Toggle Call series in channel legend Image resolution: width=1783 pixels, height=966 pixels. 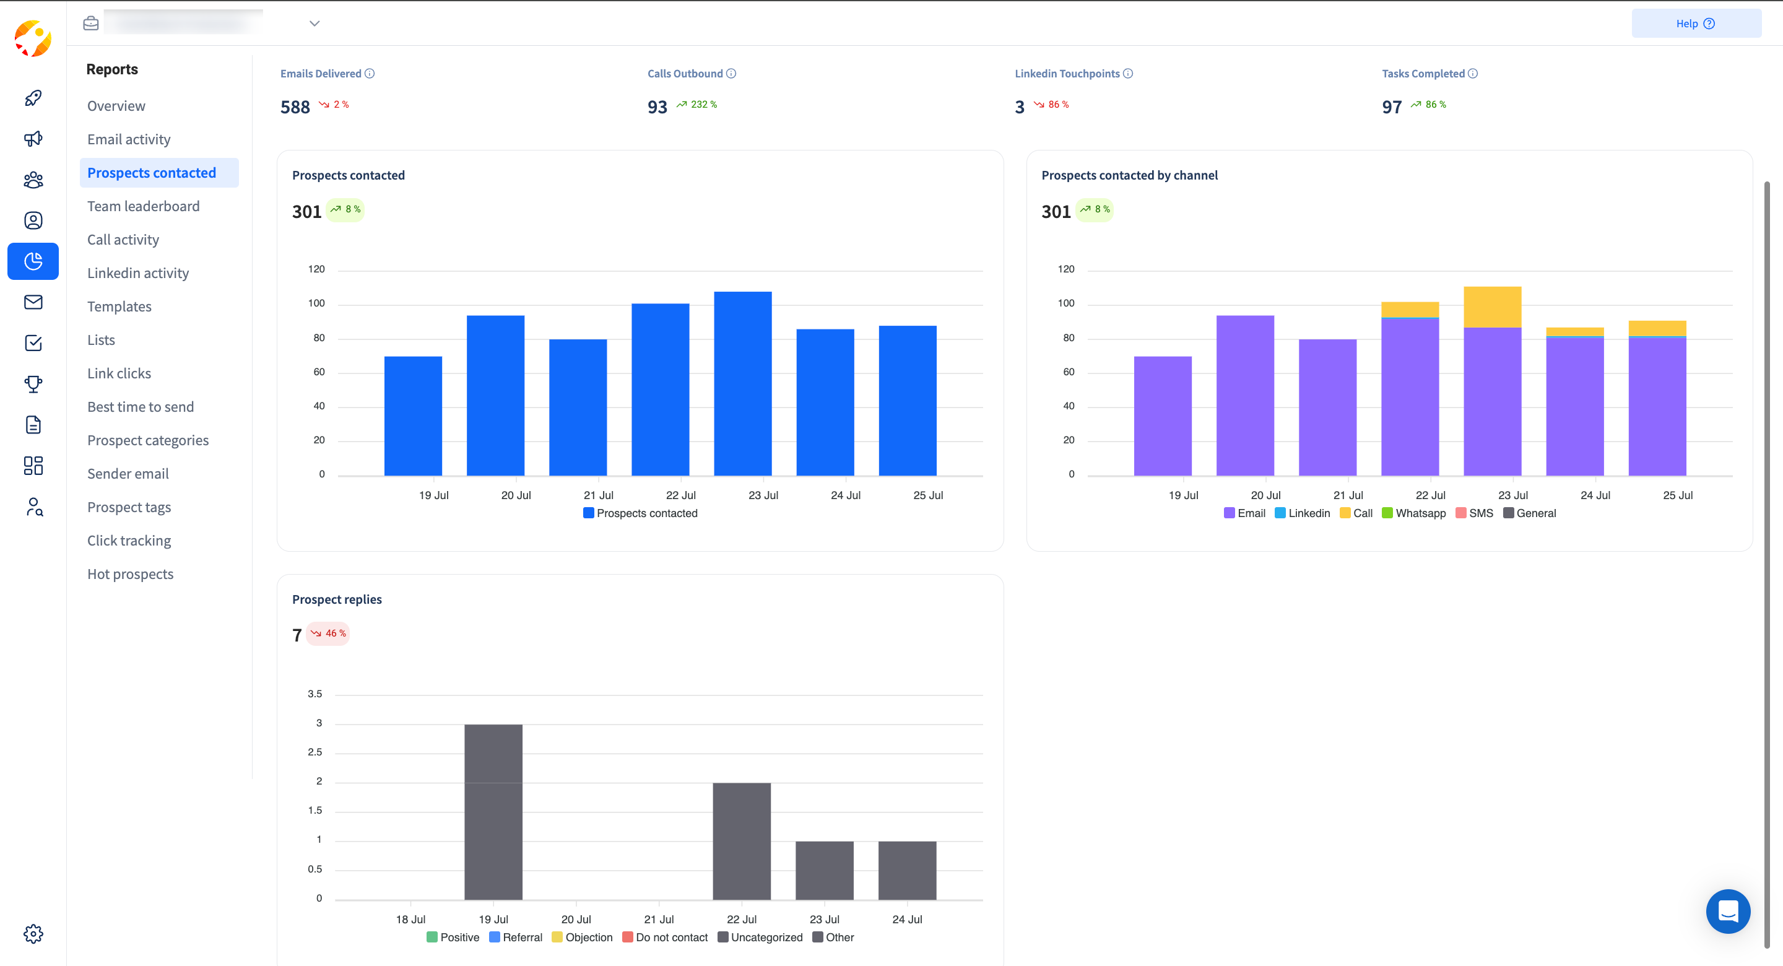click(x=1356, y=513)
